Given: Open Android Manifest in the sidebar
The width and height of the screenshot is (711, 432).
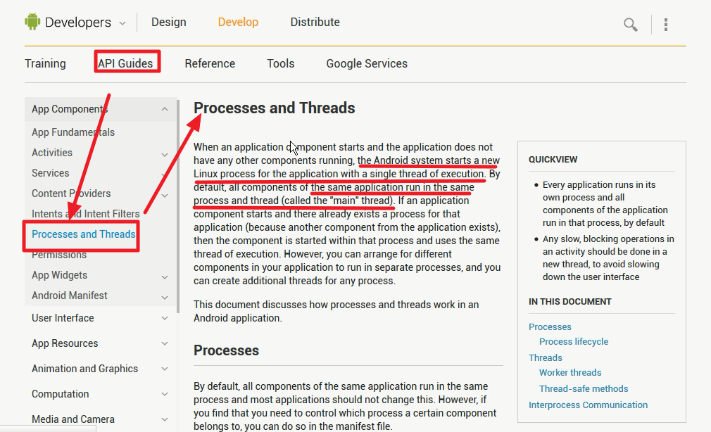Looking at the screenshot, I should 70,296.
